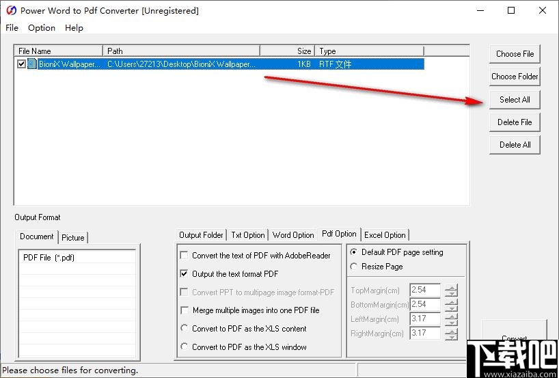Click the TopMargin spinner arrows
The width and height of the screenshot is (559, 378).
pyautogui.click(x=451, y=291)
